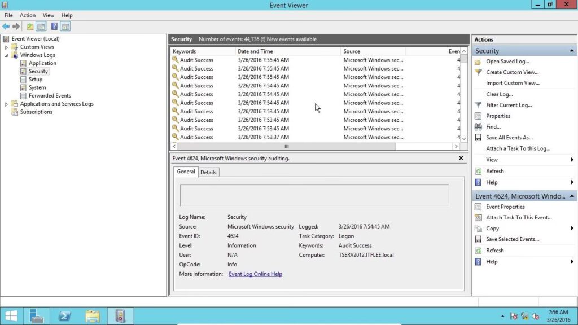578x325 pixels.
Task: Click Filter Current Log funnel action
Action: (x=509, y=105)
